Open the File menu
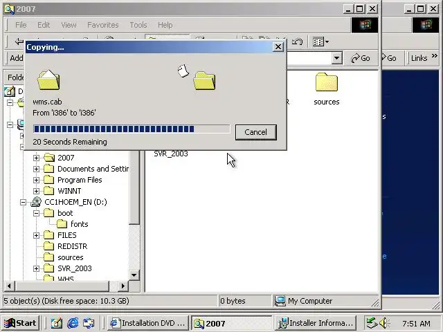 (x=21, y=25)
